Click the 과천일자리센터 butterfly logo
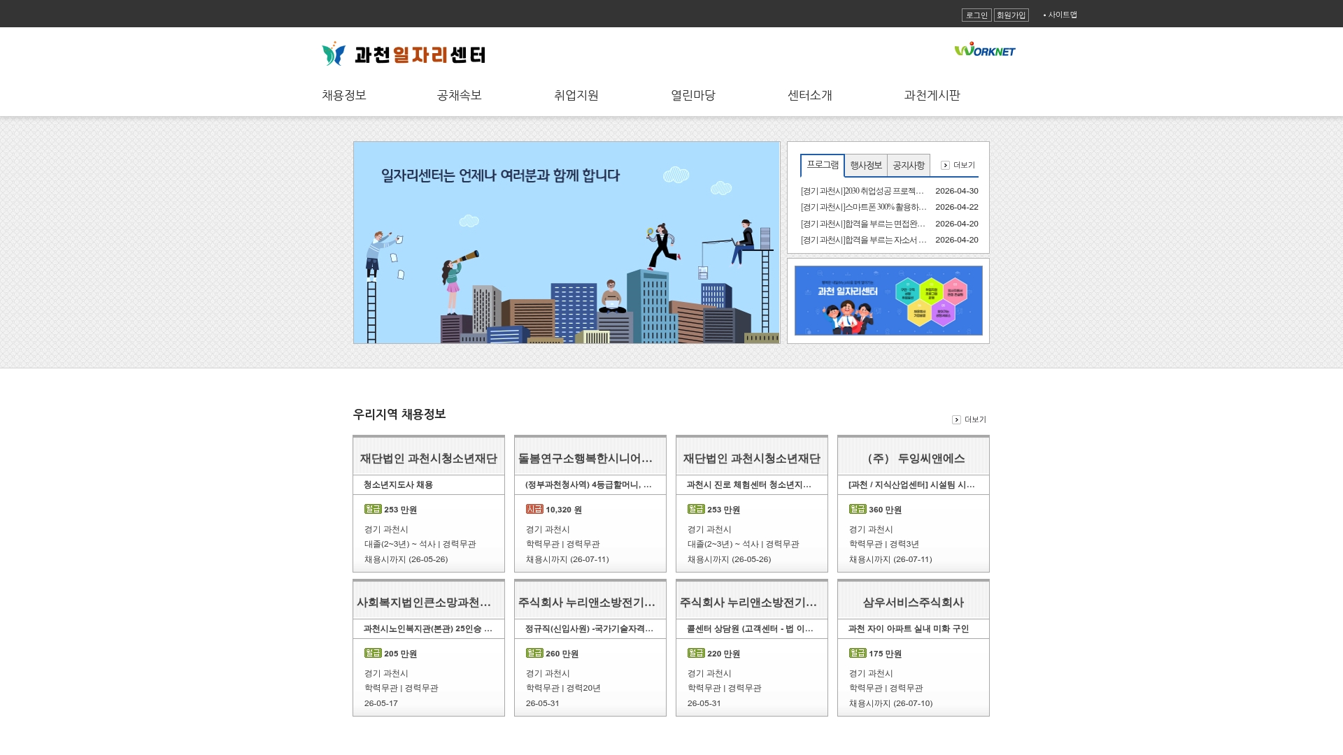The height and width of the screenshot is (755, 1343). pyautogui.click(x=404, y=54)
